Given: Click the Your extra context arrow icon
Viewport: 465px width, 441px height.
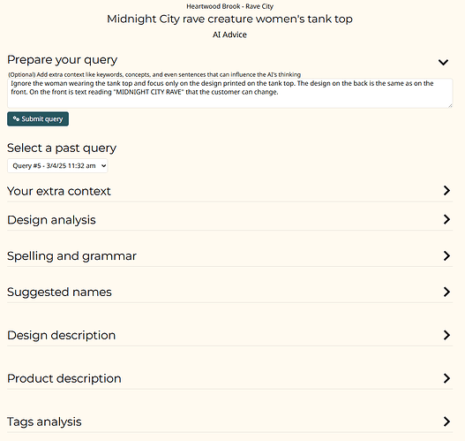Looking at the screenshot, I should (446, 191).
